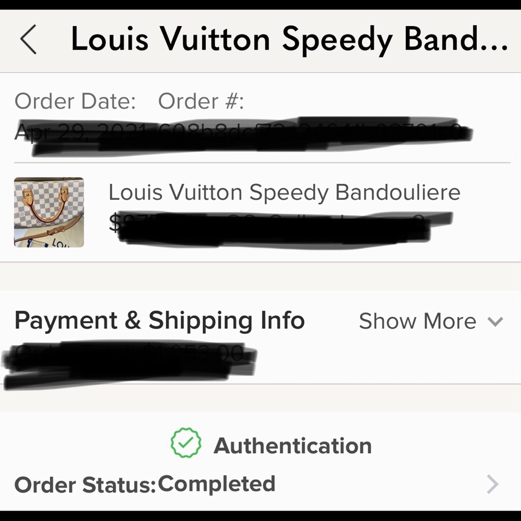
Task: Select the Completed status text
Action: 217,484
